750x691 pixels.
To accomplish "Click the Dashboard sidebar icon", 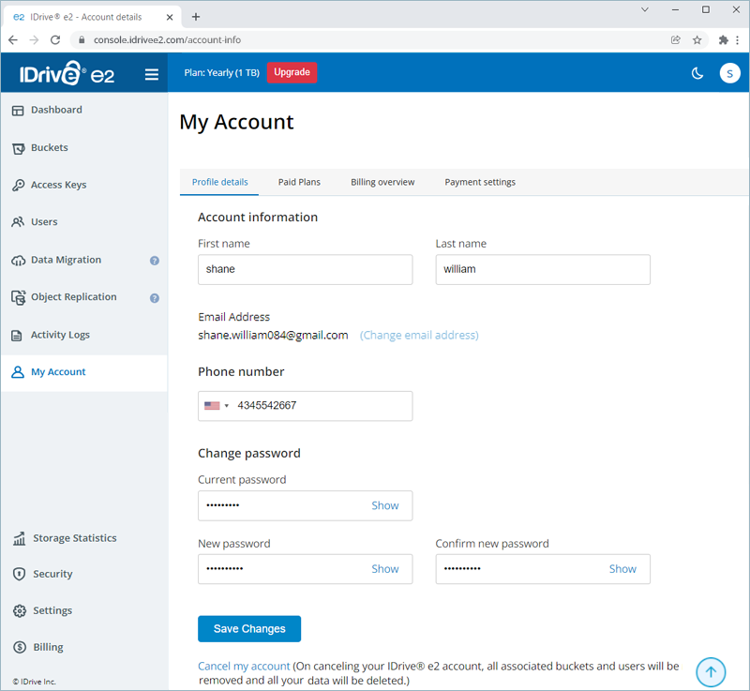I will pyautogui.click(x=18, y=111).
